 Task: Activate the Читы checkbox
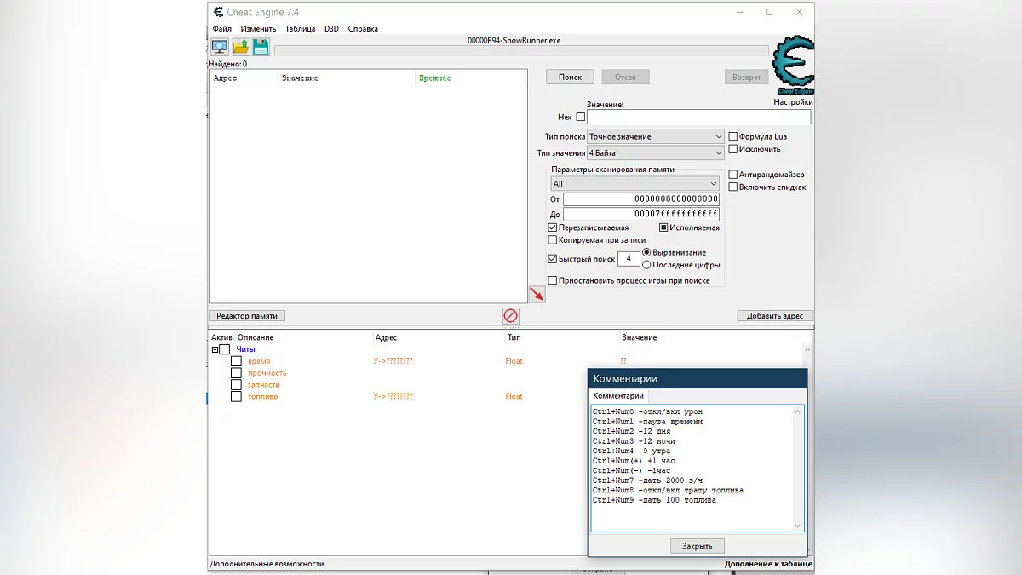pos(225,349)
